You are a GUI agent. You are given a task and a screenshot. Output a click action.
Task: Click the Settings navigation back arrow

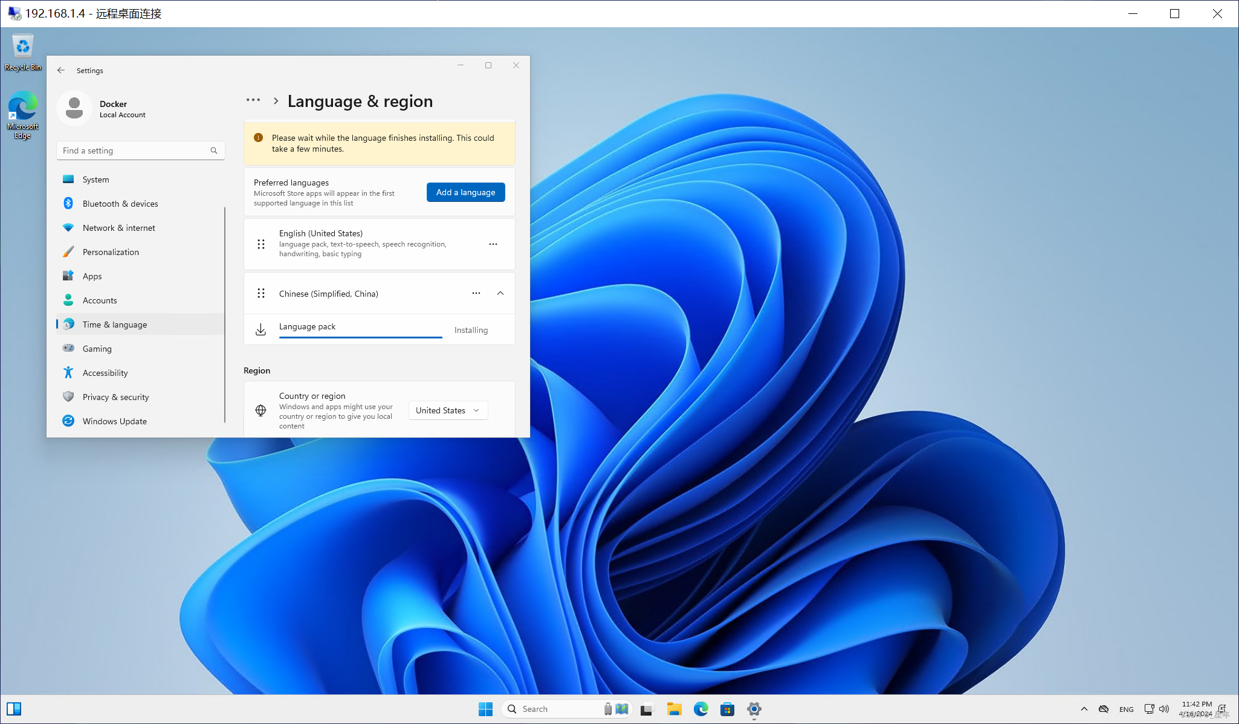click(60, 71)
